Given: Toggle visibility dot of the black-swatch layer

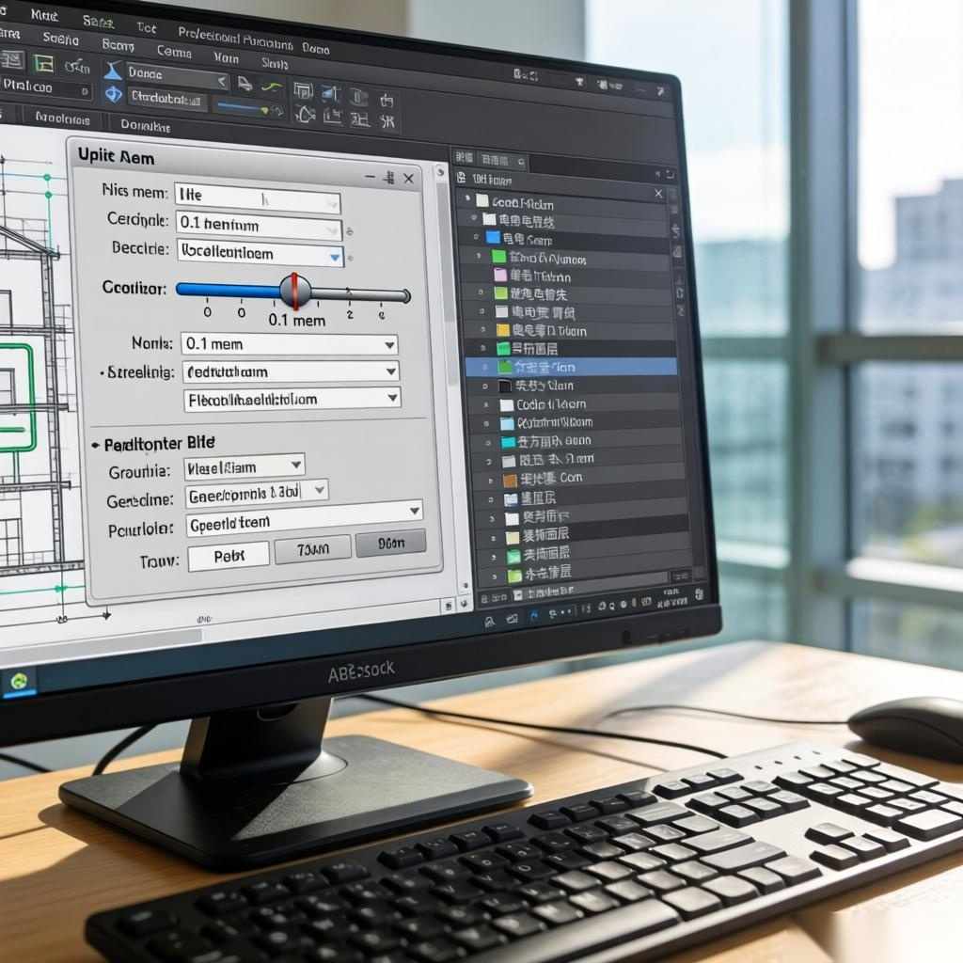Looking at the screenshot, I should pos(485,387).
